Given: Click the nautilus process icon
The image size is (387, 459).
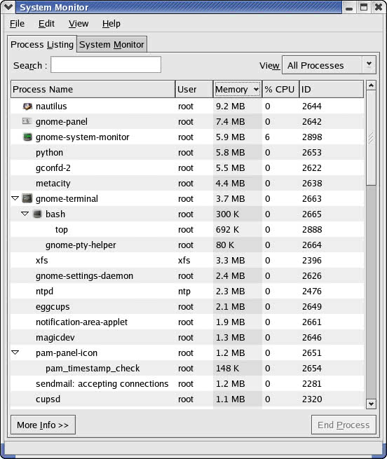Looking at the screenshot, I should click(27, 107).
